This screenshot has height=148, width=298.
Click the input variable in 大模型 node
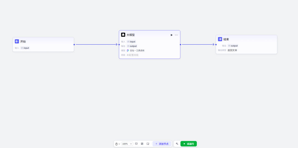[131, 41]
